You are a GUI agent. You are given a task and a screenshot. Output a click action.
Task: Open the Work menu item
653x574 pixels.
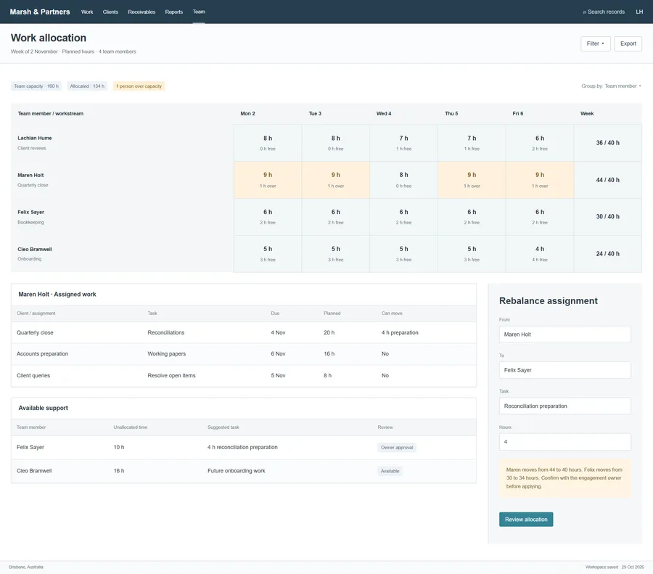(x=87, y=12)
